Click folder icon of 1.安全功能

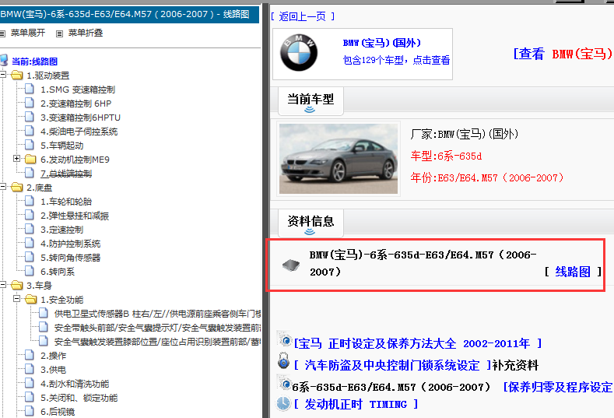pyautogui.click(x=30, y=300)
